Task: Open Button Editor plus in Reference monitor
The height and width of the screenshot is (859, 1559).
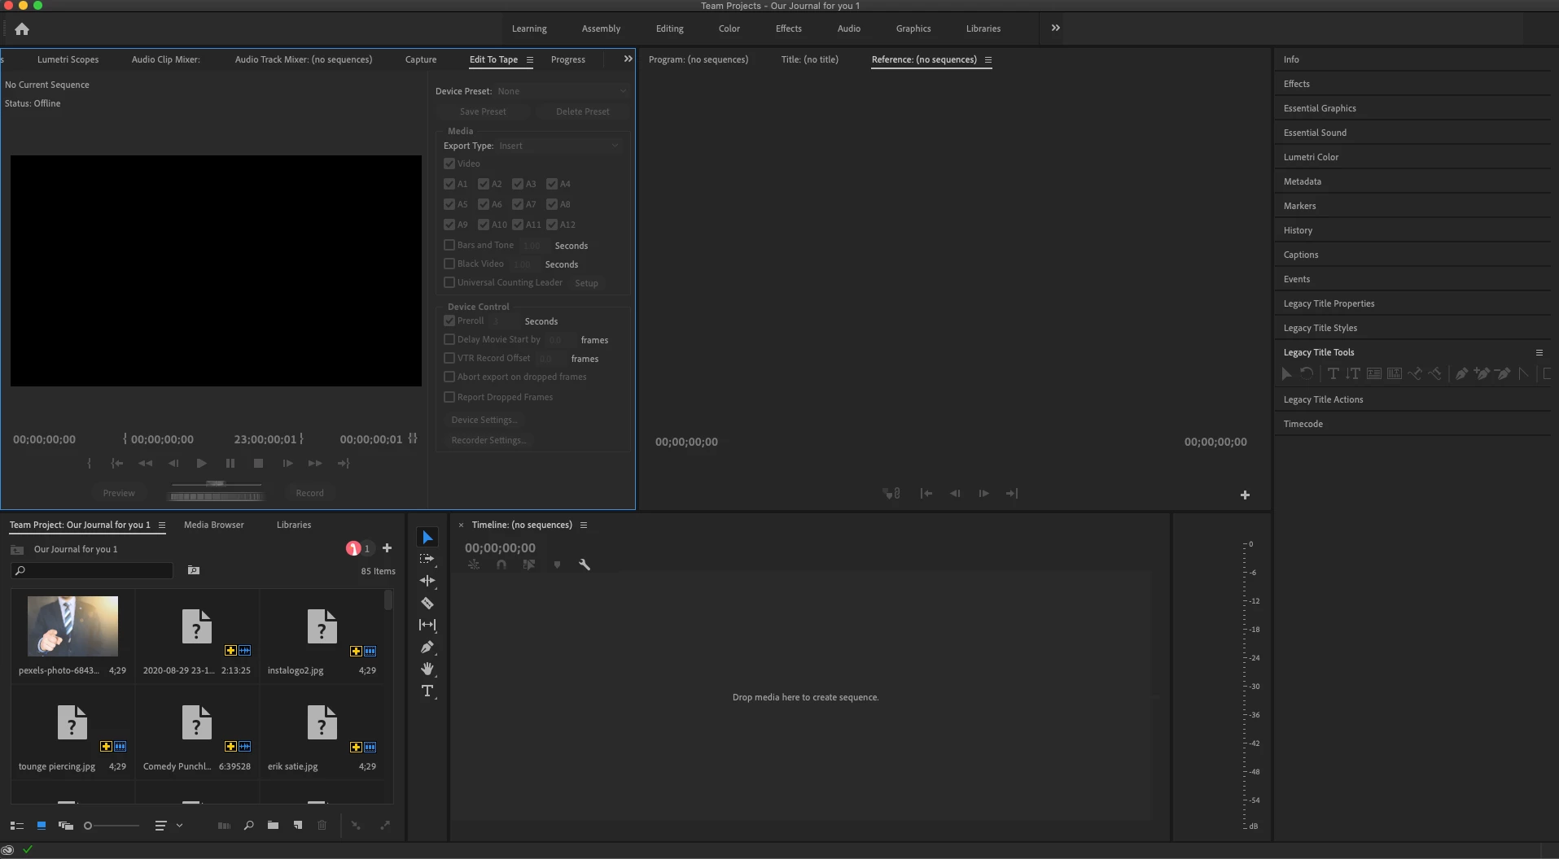Action: click(x=1245, y=495)
